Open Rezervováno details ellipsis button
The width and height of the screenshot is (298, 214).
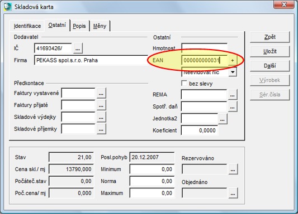point(233,169)
